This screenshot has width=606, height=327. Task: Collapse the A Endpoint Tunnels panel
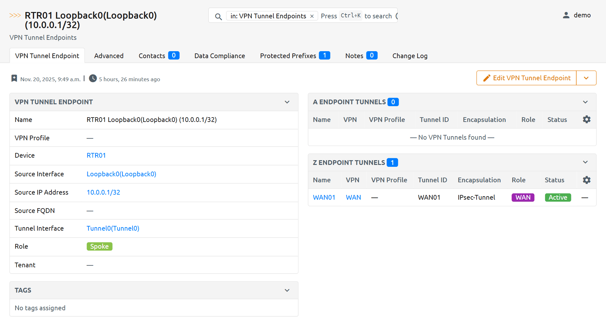[x=585, y=102]
